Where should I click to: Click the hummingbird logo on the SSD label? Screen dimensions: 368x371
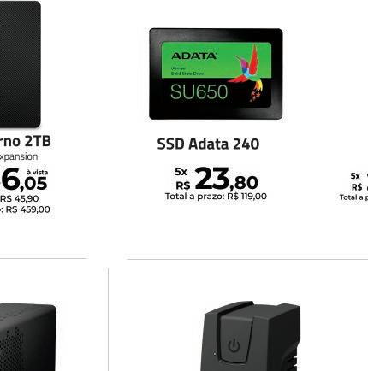pyautogui.click(x=249, y=74)
